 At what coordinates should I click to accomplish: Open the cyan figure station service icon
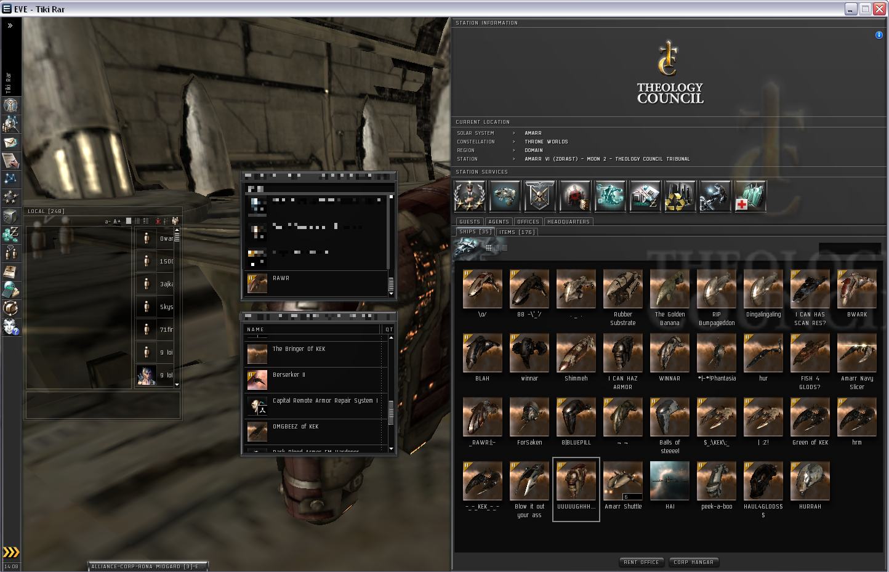610,196
